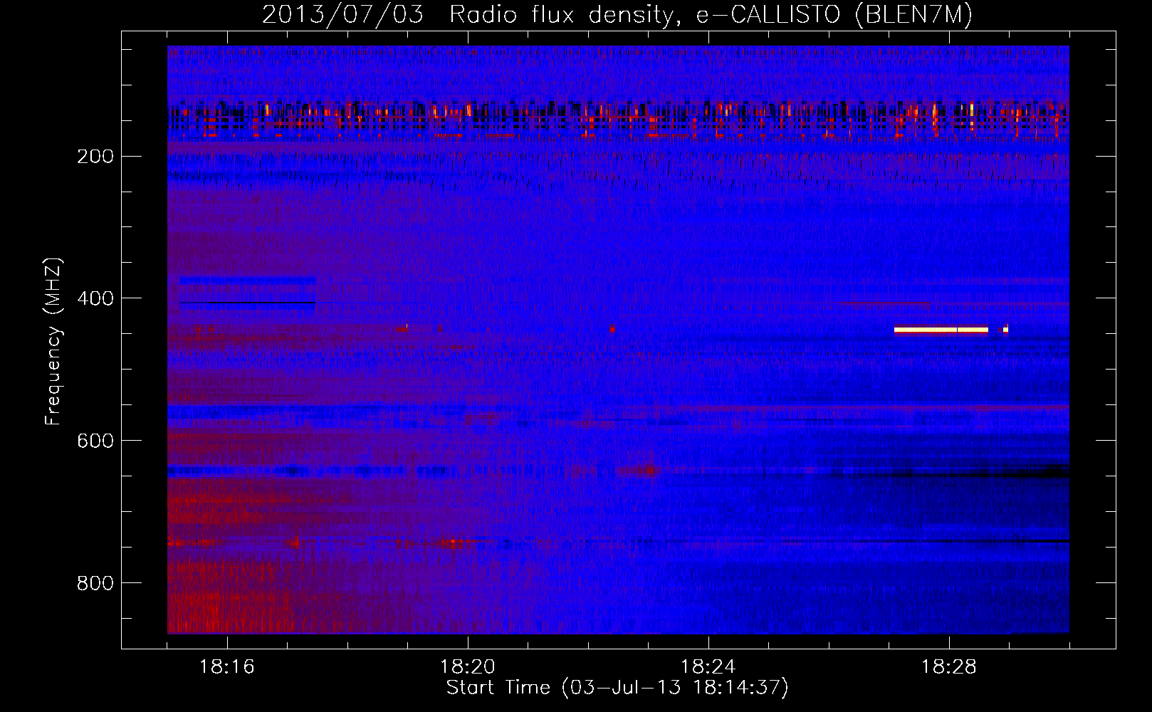Click the small red spot near 18:22

(x=612, y=329)
